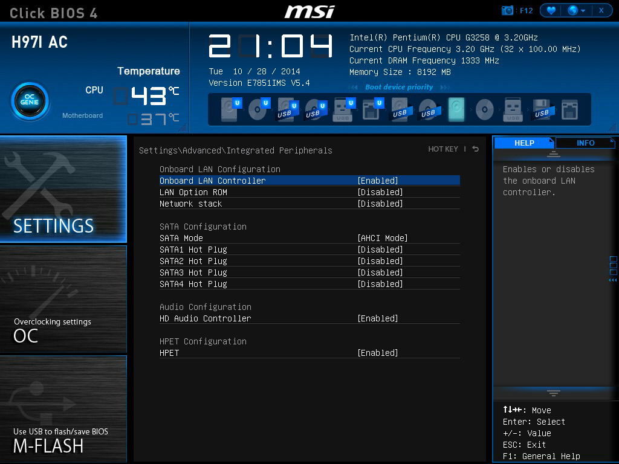Select the highlighted cyan hard drive boot device

coord(456,110)
